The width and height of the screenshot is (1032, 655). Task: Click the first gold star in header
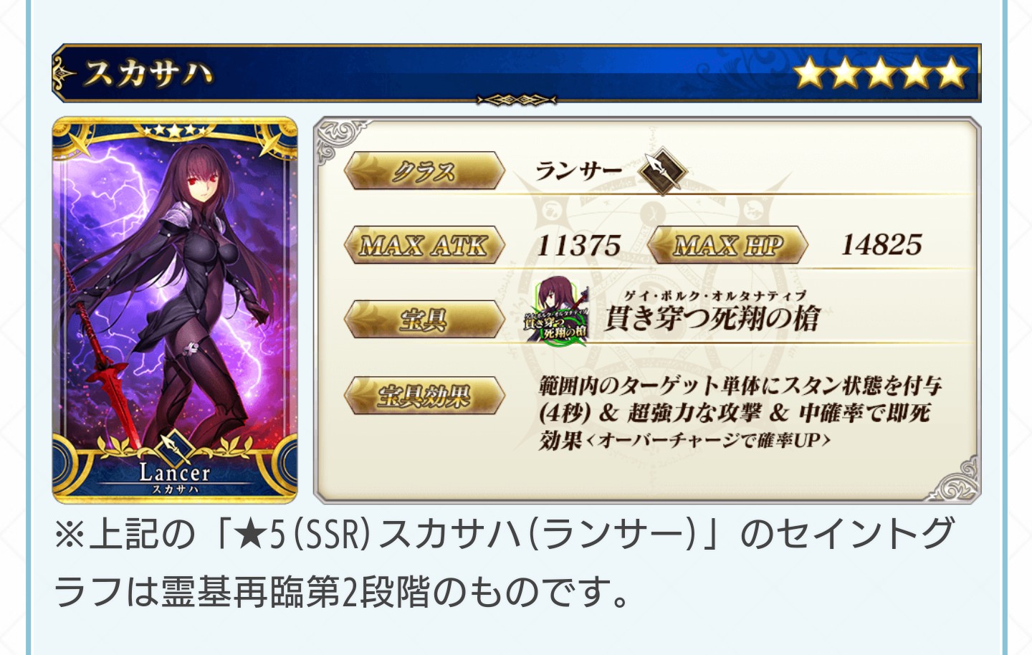point(810,72)
